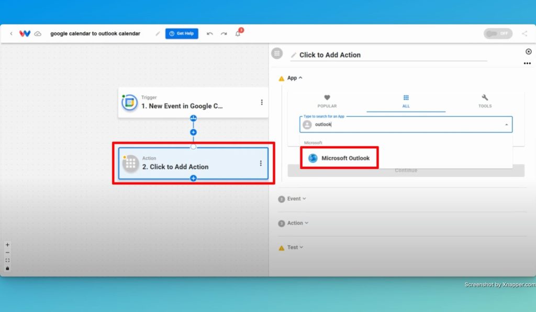Image resolution: width=536 pixels, height=312 pixels.
Task: Switch to the Tools tab
Action: tap(485, 101)
